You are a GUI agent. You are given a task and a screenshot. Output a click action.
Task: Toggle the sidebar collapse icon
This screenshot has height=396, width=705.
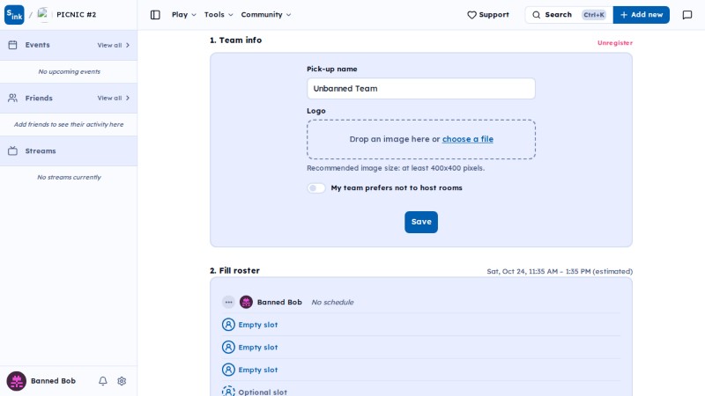click(x=155, y=15)
